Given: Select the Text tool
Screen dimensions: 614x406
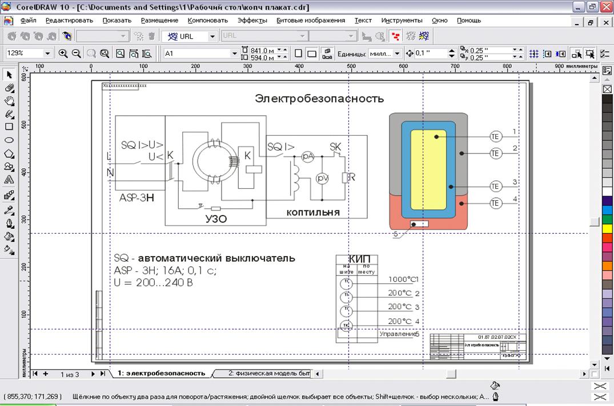Looking at the screenshot, I should 9,180.
